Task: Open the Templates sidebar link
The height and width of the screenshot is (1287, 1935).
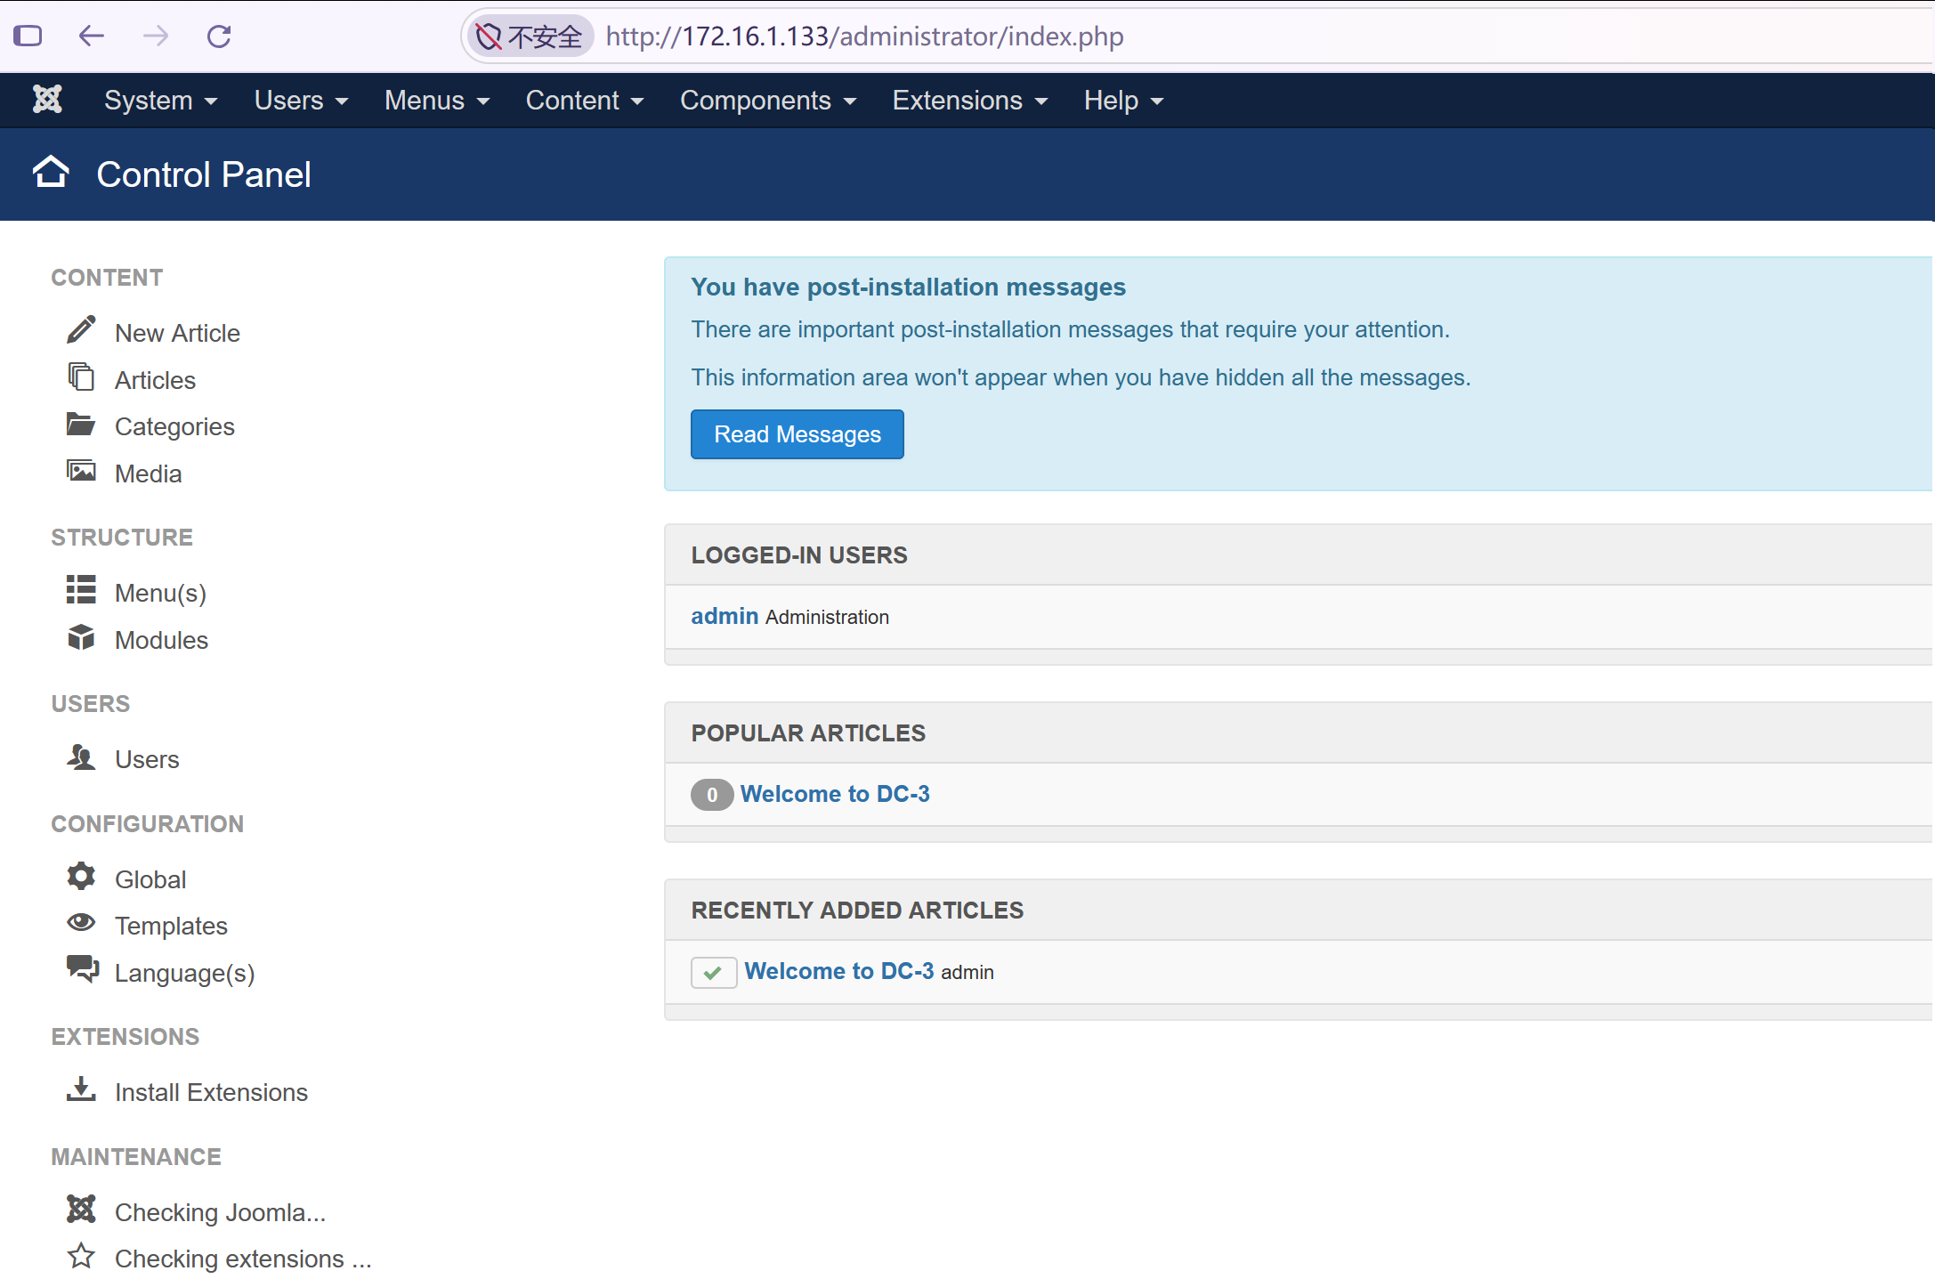Action: tap(171, 926)
